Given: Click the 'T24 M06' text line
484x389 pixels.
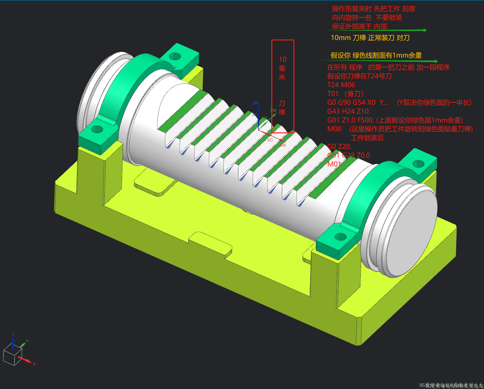Looking at the screenshot, I should pos(341,85).
